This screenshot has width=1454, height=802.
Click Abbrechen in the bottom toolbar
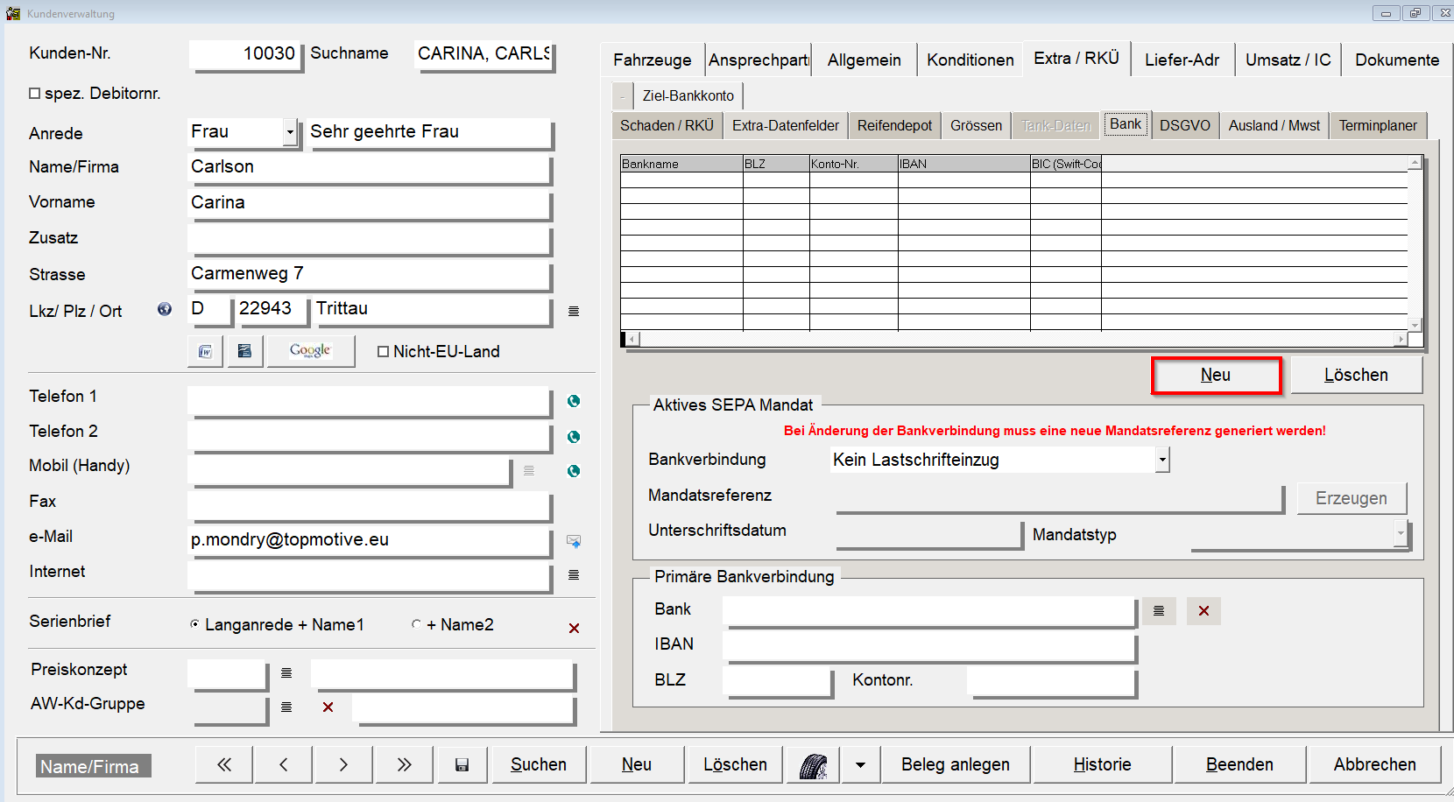[x=1374, y=764]
